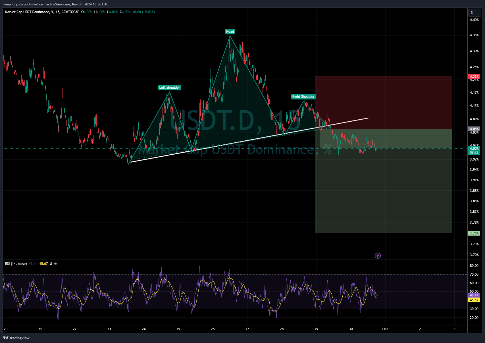Image resolution: width=485 pixels, height=343 pixels.
Task: Click the 3.97% price axis label
Action: pos(474,159)
